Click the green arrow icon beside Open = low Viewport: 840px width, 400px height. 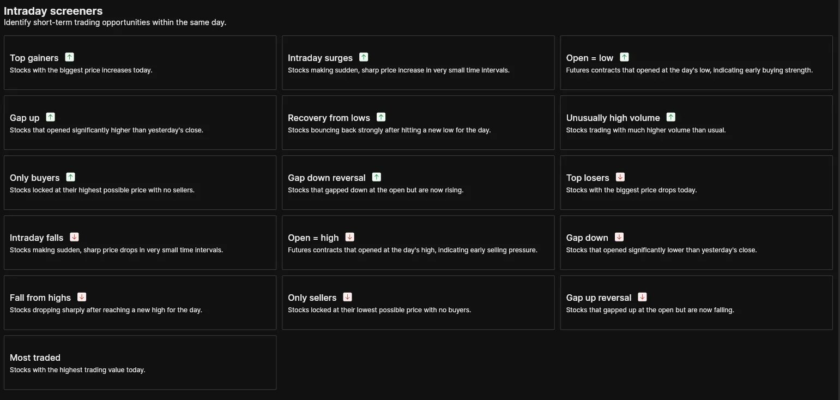(x=624, y=57)
